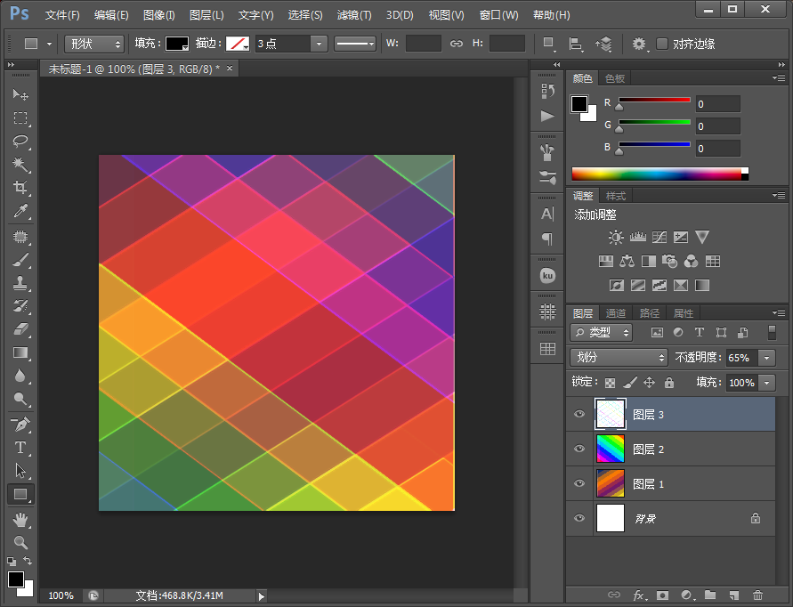Hide 图层 3 using its eye icon
Screen dimensions: 793x607
click(579, 415)
